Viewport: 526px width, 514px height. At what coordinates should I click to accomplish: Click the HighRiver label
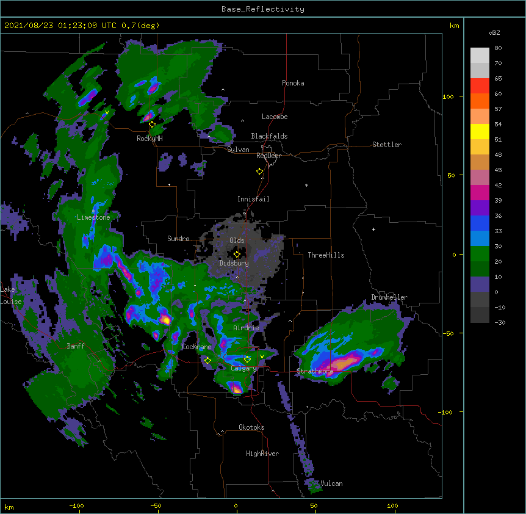coord(262,454)
